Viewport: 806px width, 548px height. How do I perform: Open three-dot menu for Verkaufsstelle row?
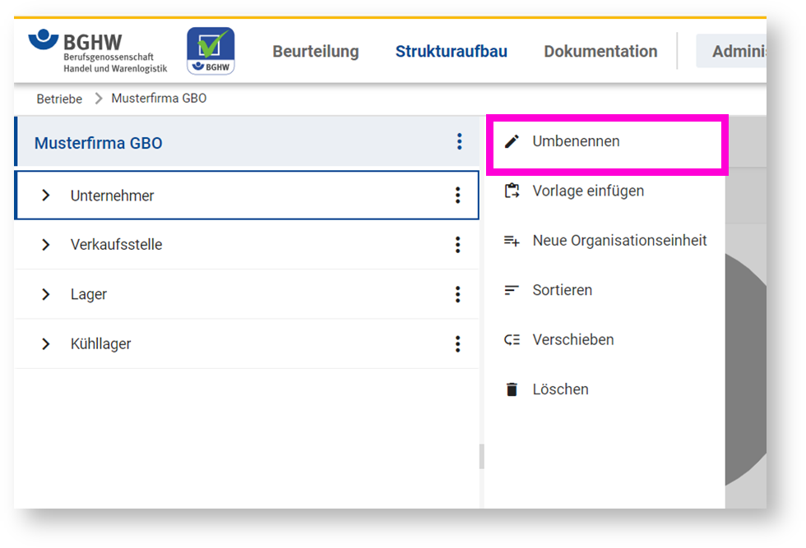click(x=458, y=245)
